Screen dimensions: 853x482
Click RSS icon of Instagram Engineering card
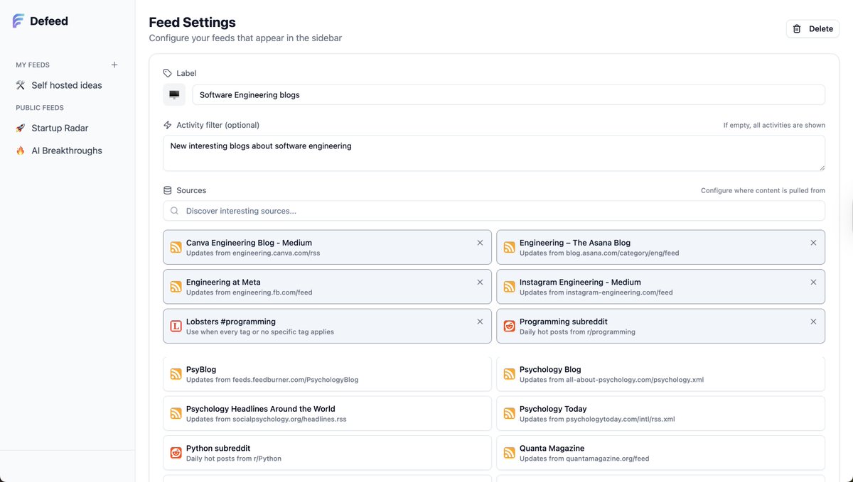pos(509,287)
